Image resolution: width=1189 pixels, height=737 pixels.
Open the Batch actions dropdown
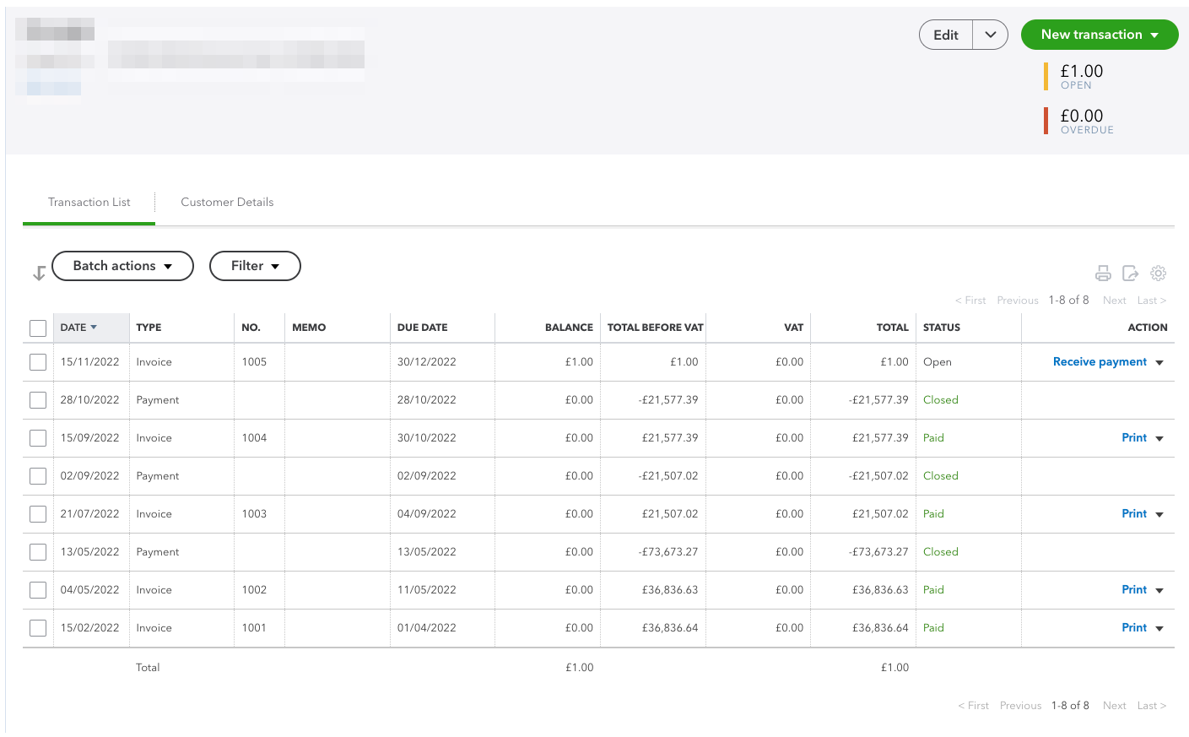tap(122, 266)
